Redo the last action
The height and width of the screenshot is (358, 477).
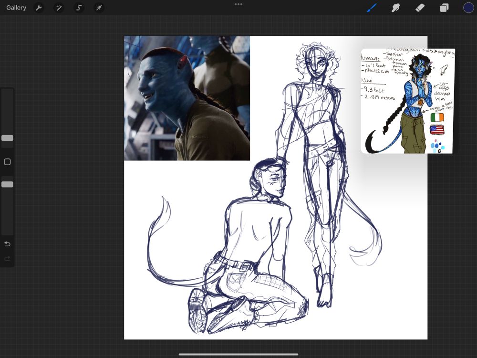tap(7, 259)
